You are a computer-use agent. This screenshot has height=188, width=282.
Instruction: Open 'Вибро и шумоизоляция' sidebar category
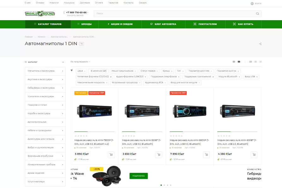pyautogui.click(x=45, y=148)
